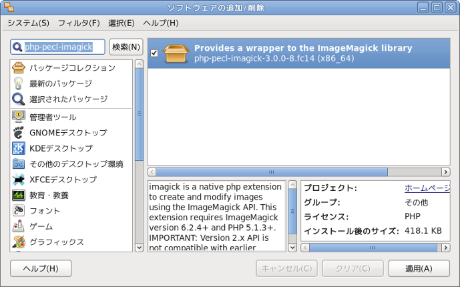
Task: Select ゲーム category
Action: [x=72, y=226]
